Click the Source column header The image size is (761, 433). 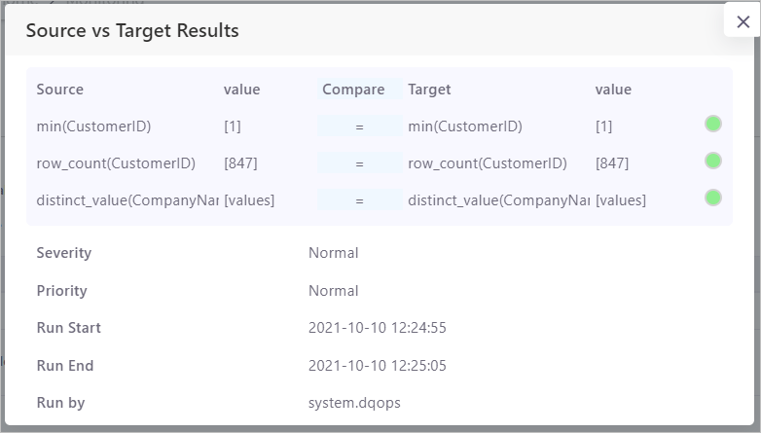(60, 90)
